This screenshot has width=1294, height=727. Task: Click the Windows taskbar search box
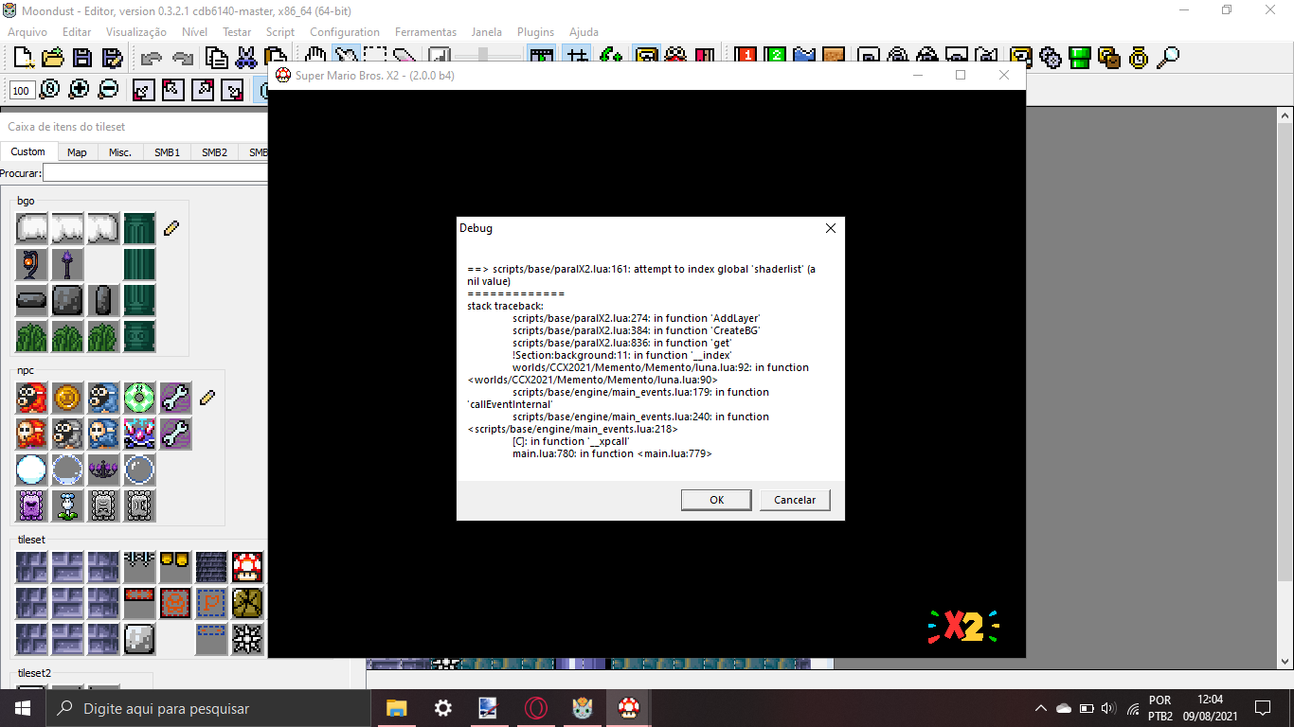208,708
